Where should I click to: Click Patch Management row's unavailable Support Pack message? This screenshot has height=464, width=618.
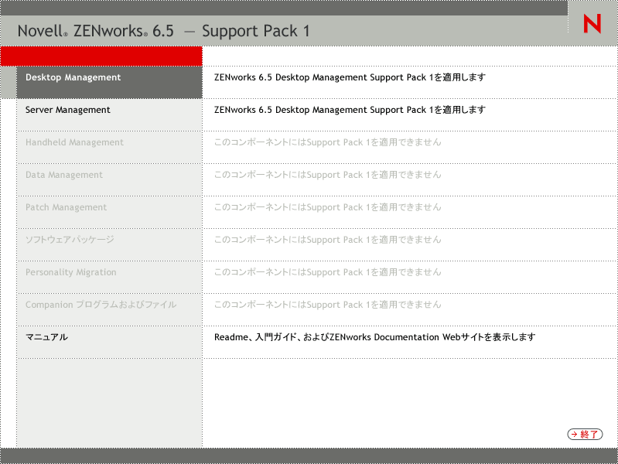[x=327, y=207]
